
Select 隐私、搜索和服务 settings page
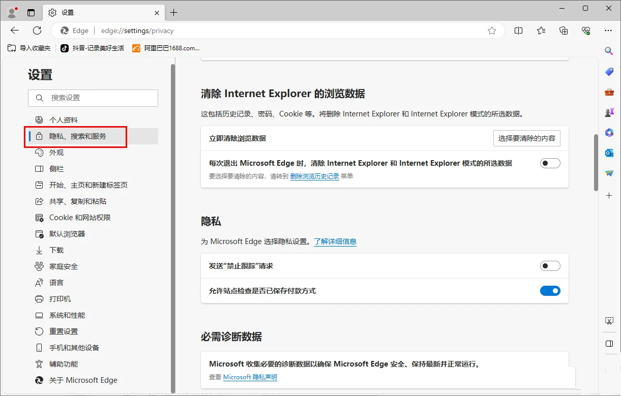(93, 136)
